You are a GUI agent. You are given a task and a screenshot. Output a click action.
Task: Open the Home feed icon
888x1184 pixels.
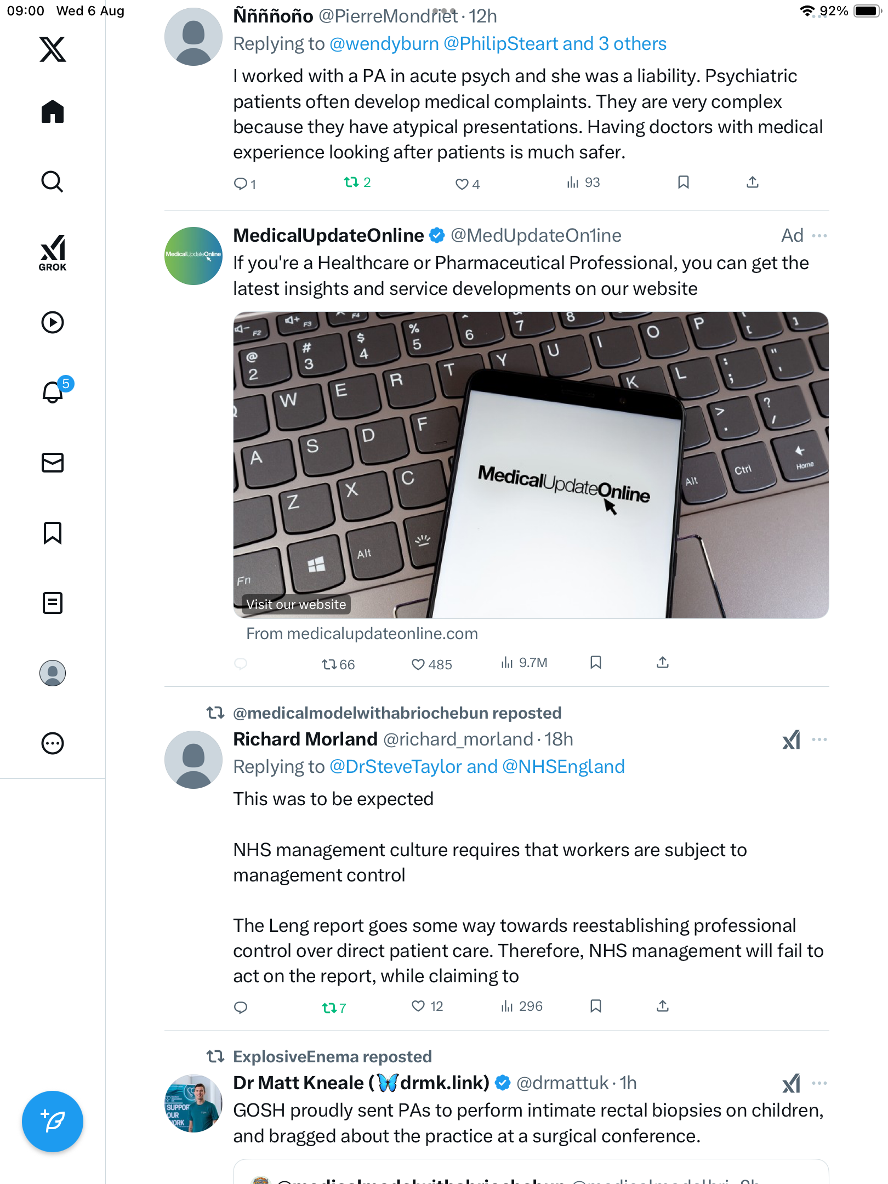pyautogui.click(x=53, y=111)
